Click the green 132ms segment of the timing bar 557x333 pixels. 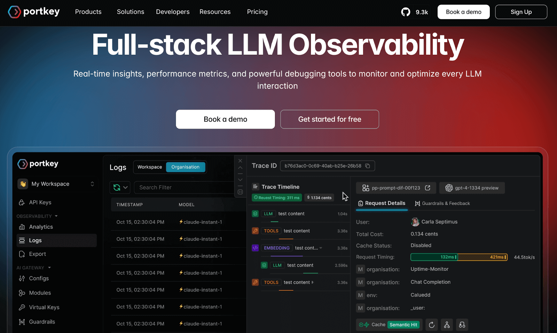point(434,257)
